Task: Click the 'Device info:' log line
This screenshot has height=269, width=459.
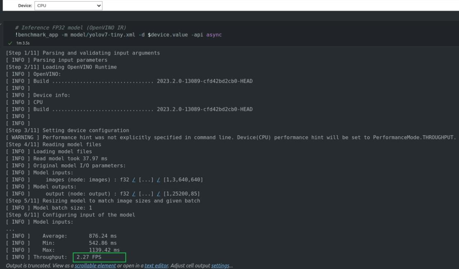Action: pyautogui.click(x=38, y=95)
